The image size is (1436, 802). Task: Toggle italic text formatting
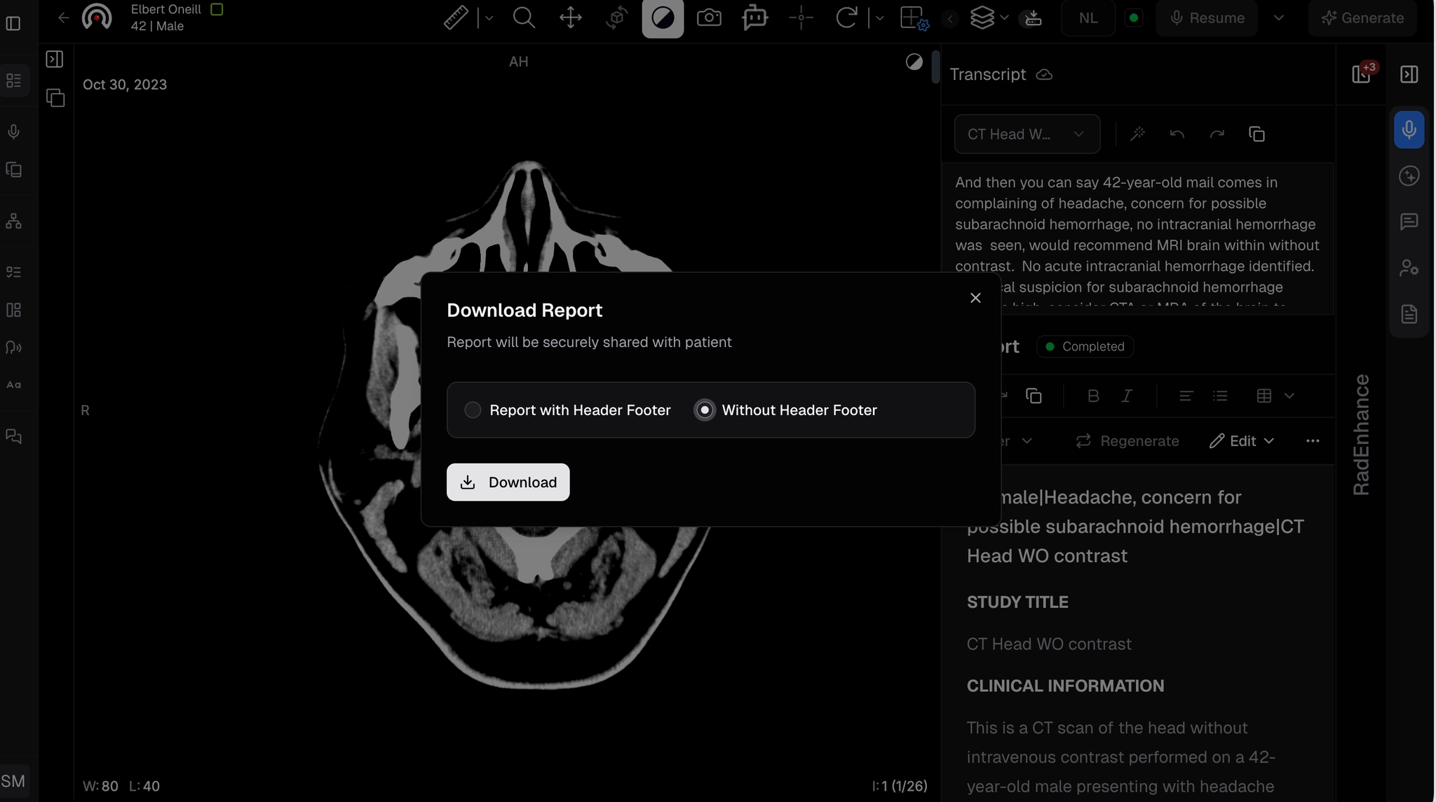tap(1127, 396)
